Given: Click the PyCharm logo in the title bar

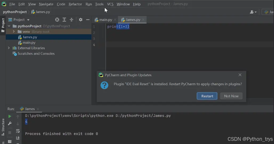Looking at the screenshot, I should 4,4.
